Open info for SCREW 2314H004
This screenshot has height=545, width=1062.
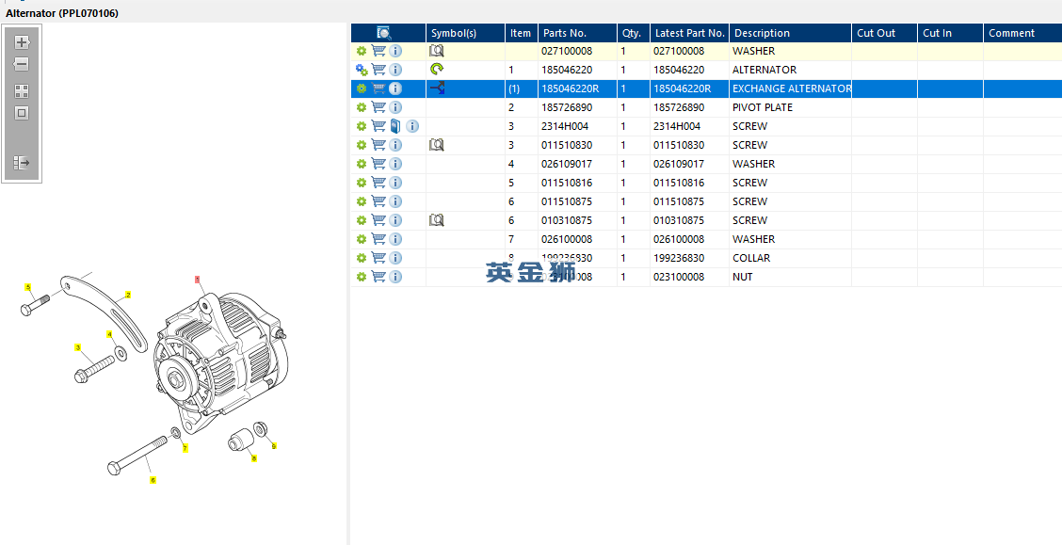(412, 127)
